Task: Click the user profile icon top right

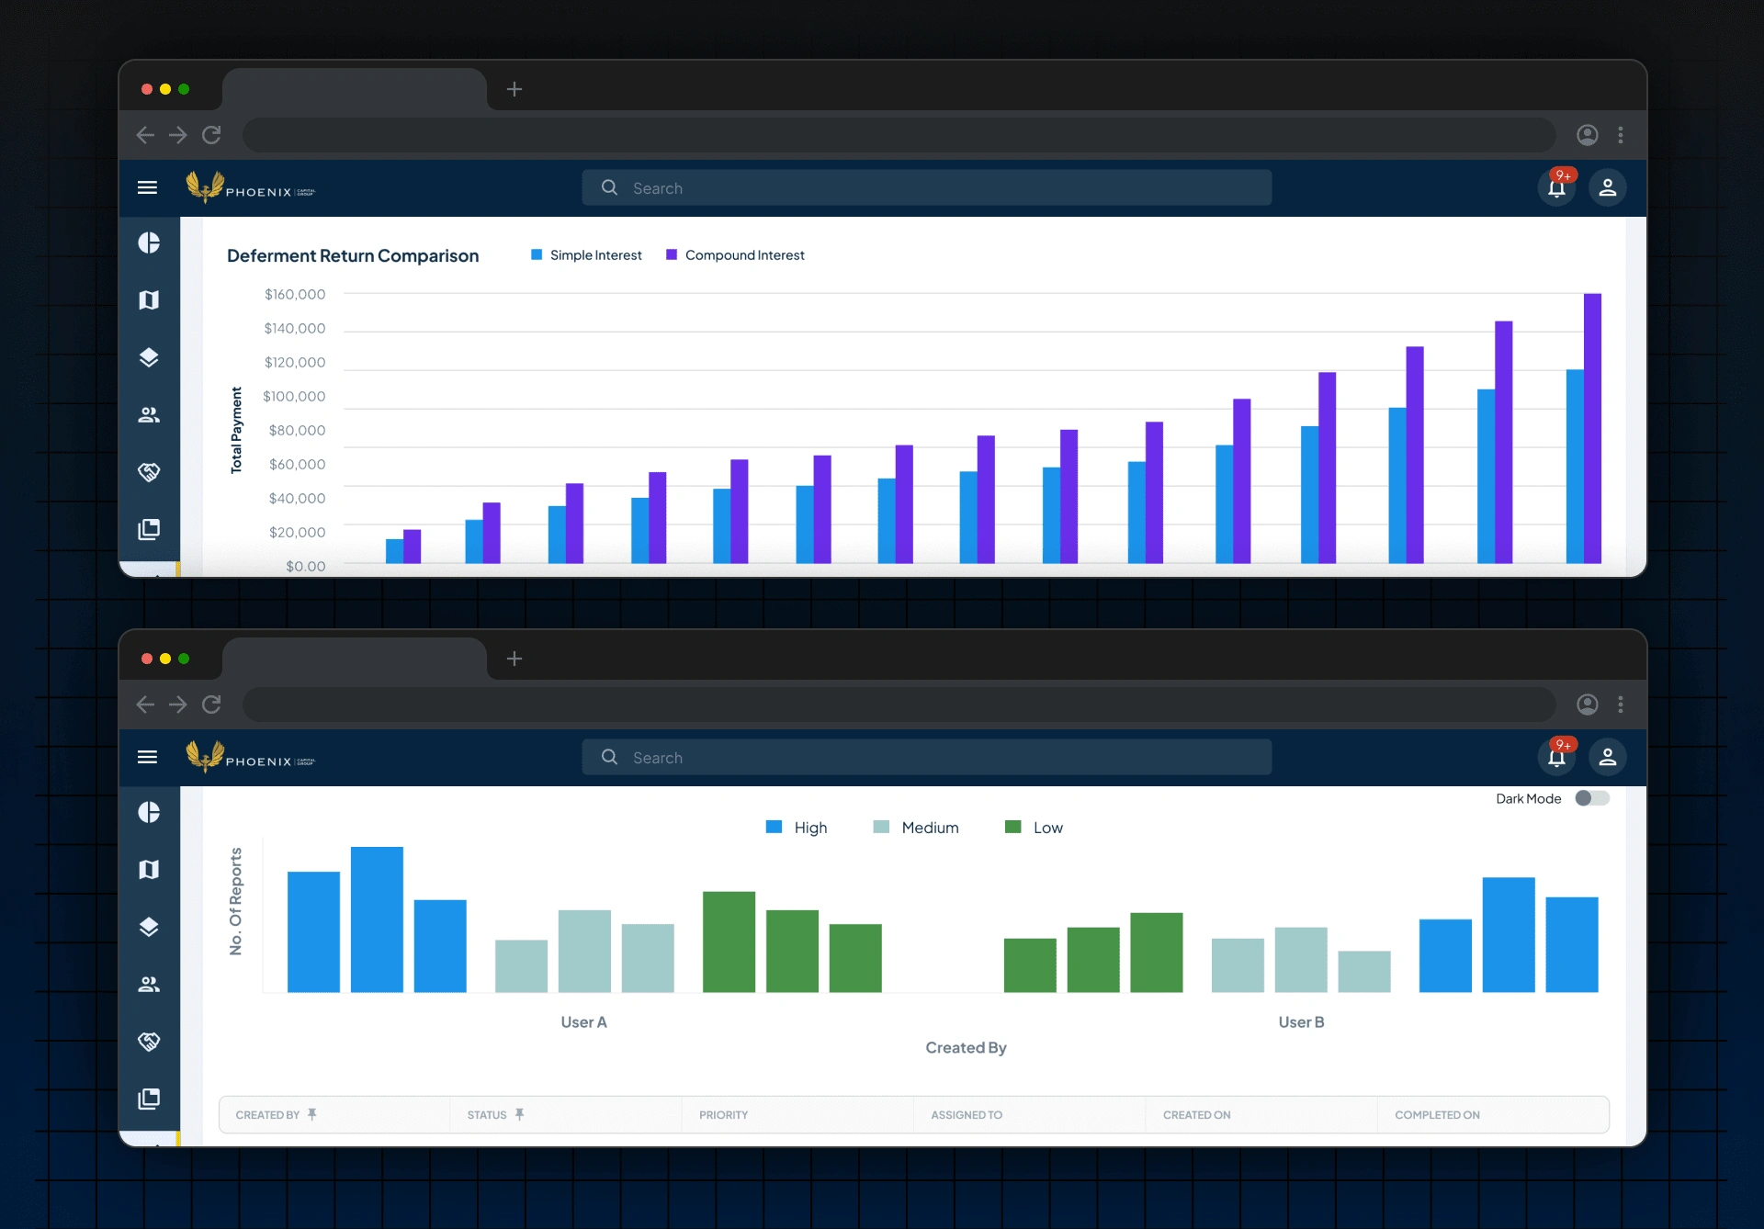Action: tap(1606, 187)
